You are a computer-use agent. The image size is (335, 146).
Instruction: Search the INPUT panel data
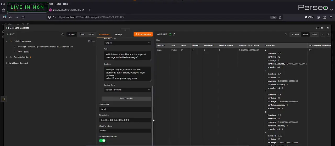tap(62, 34)
